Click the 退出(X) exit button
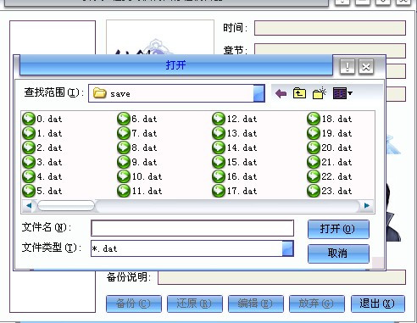 pos(377,304)
